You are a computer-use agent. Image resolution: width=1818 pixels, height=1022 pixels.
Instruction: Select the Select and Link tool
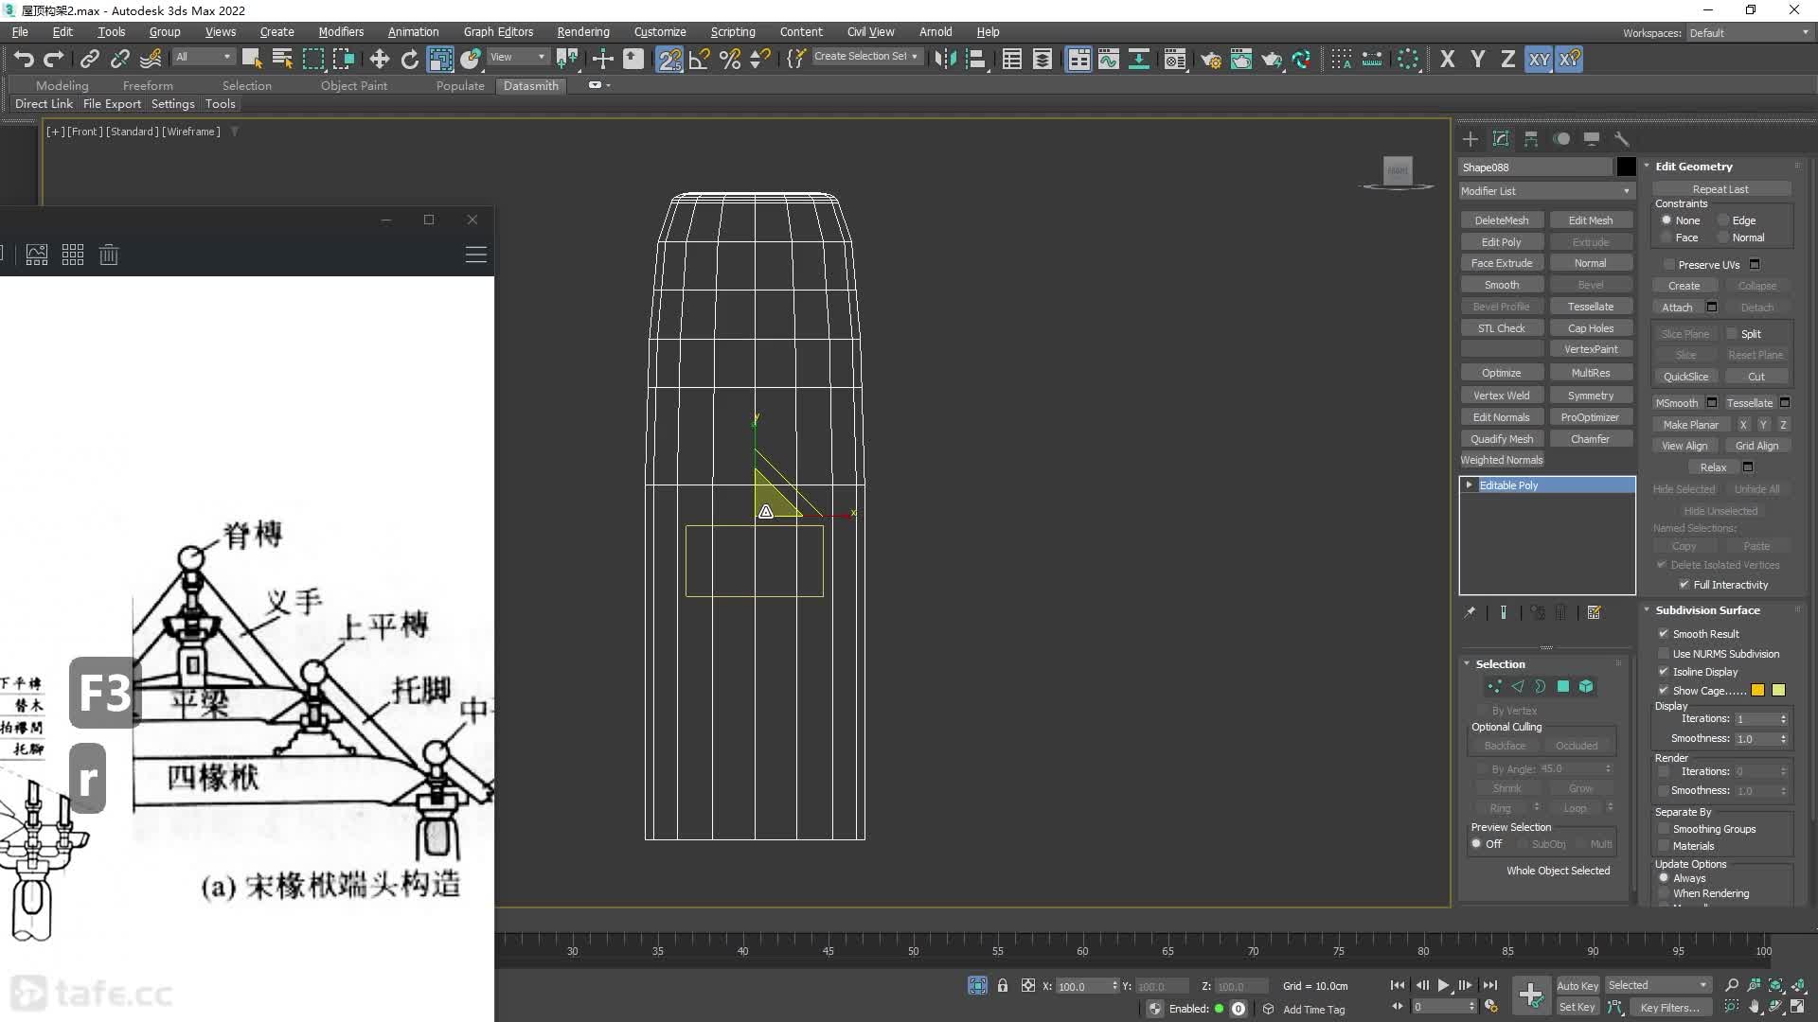pos(89,60)
